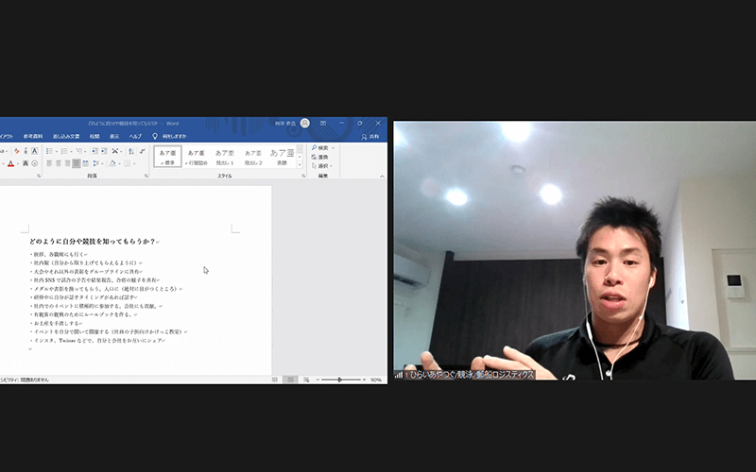756x472 pixels.
Task: Select 見出し 1 style
Action: tap(225, 157)
